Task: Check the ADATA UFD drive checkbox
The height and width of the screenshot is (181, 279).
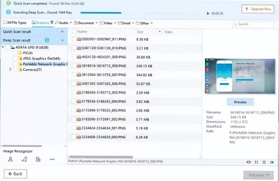Action: coord(8,47)
